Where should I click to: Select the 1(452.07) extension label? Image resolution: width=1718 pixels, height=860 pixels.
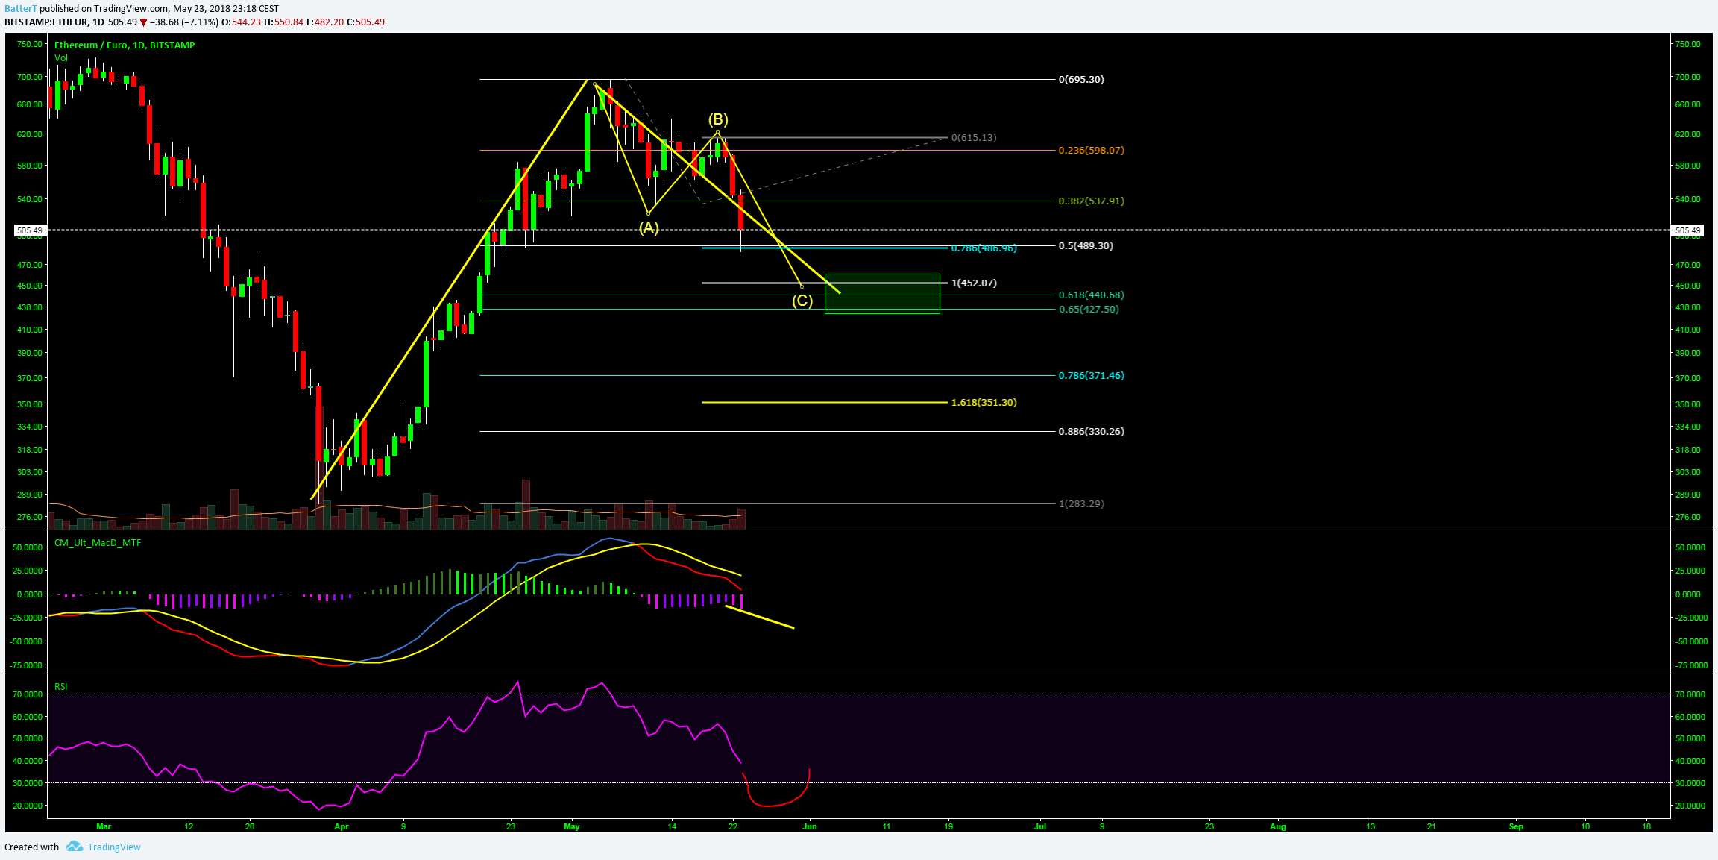pyautogui.click(x=974, y=283)
